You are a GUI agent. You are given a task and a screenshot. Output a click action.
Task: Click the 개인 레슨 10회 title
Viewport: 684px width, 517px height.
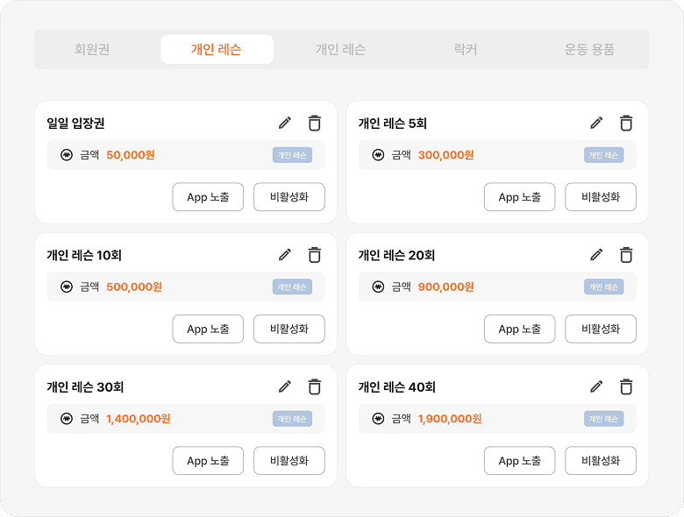84,255
